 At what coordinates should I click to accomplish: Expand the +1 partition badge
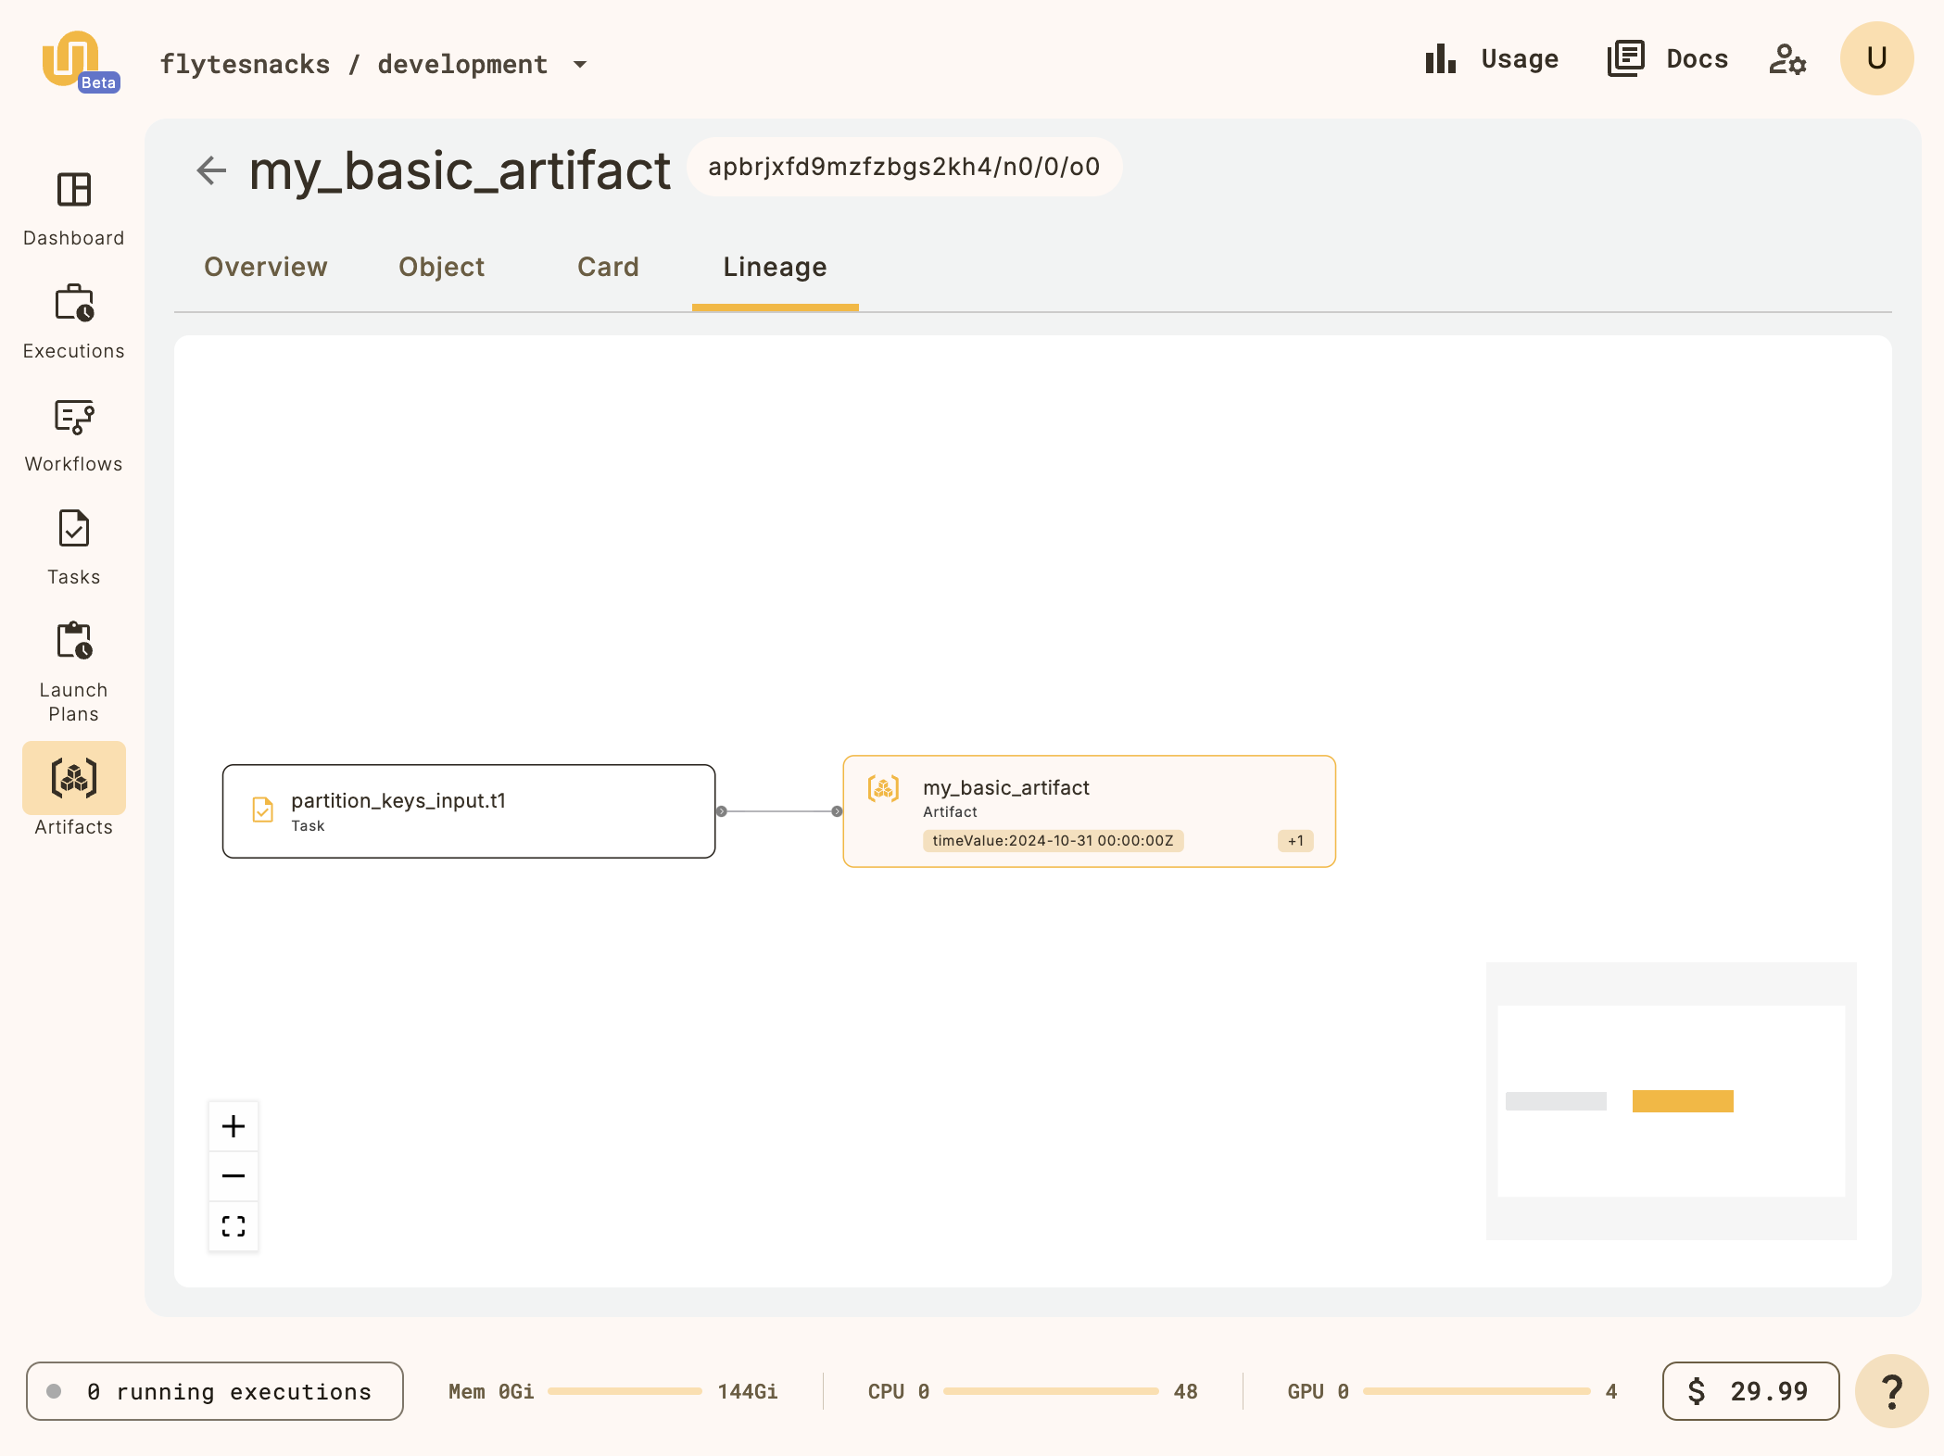(x=1295, y=841)
